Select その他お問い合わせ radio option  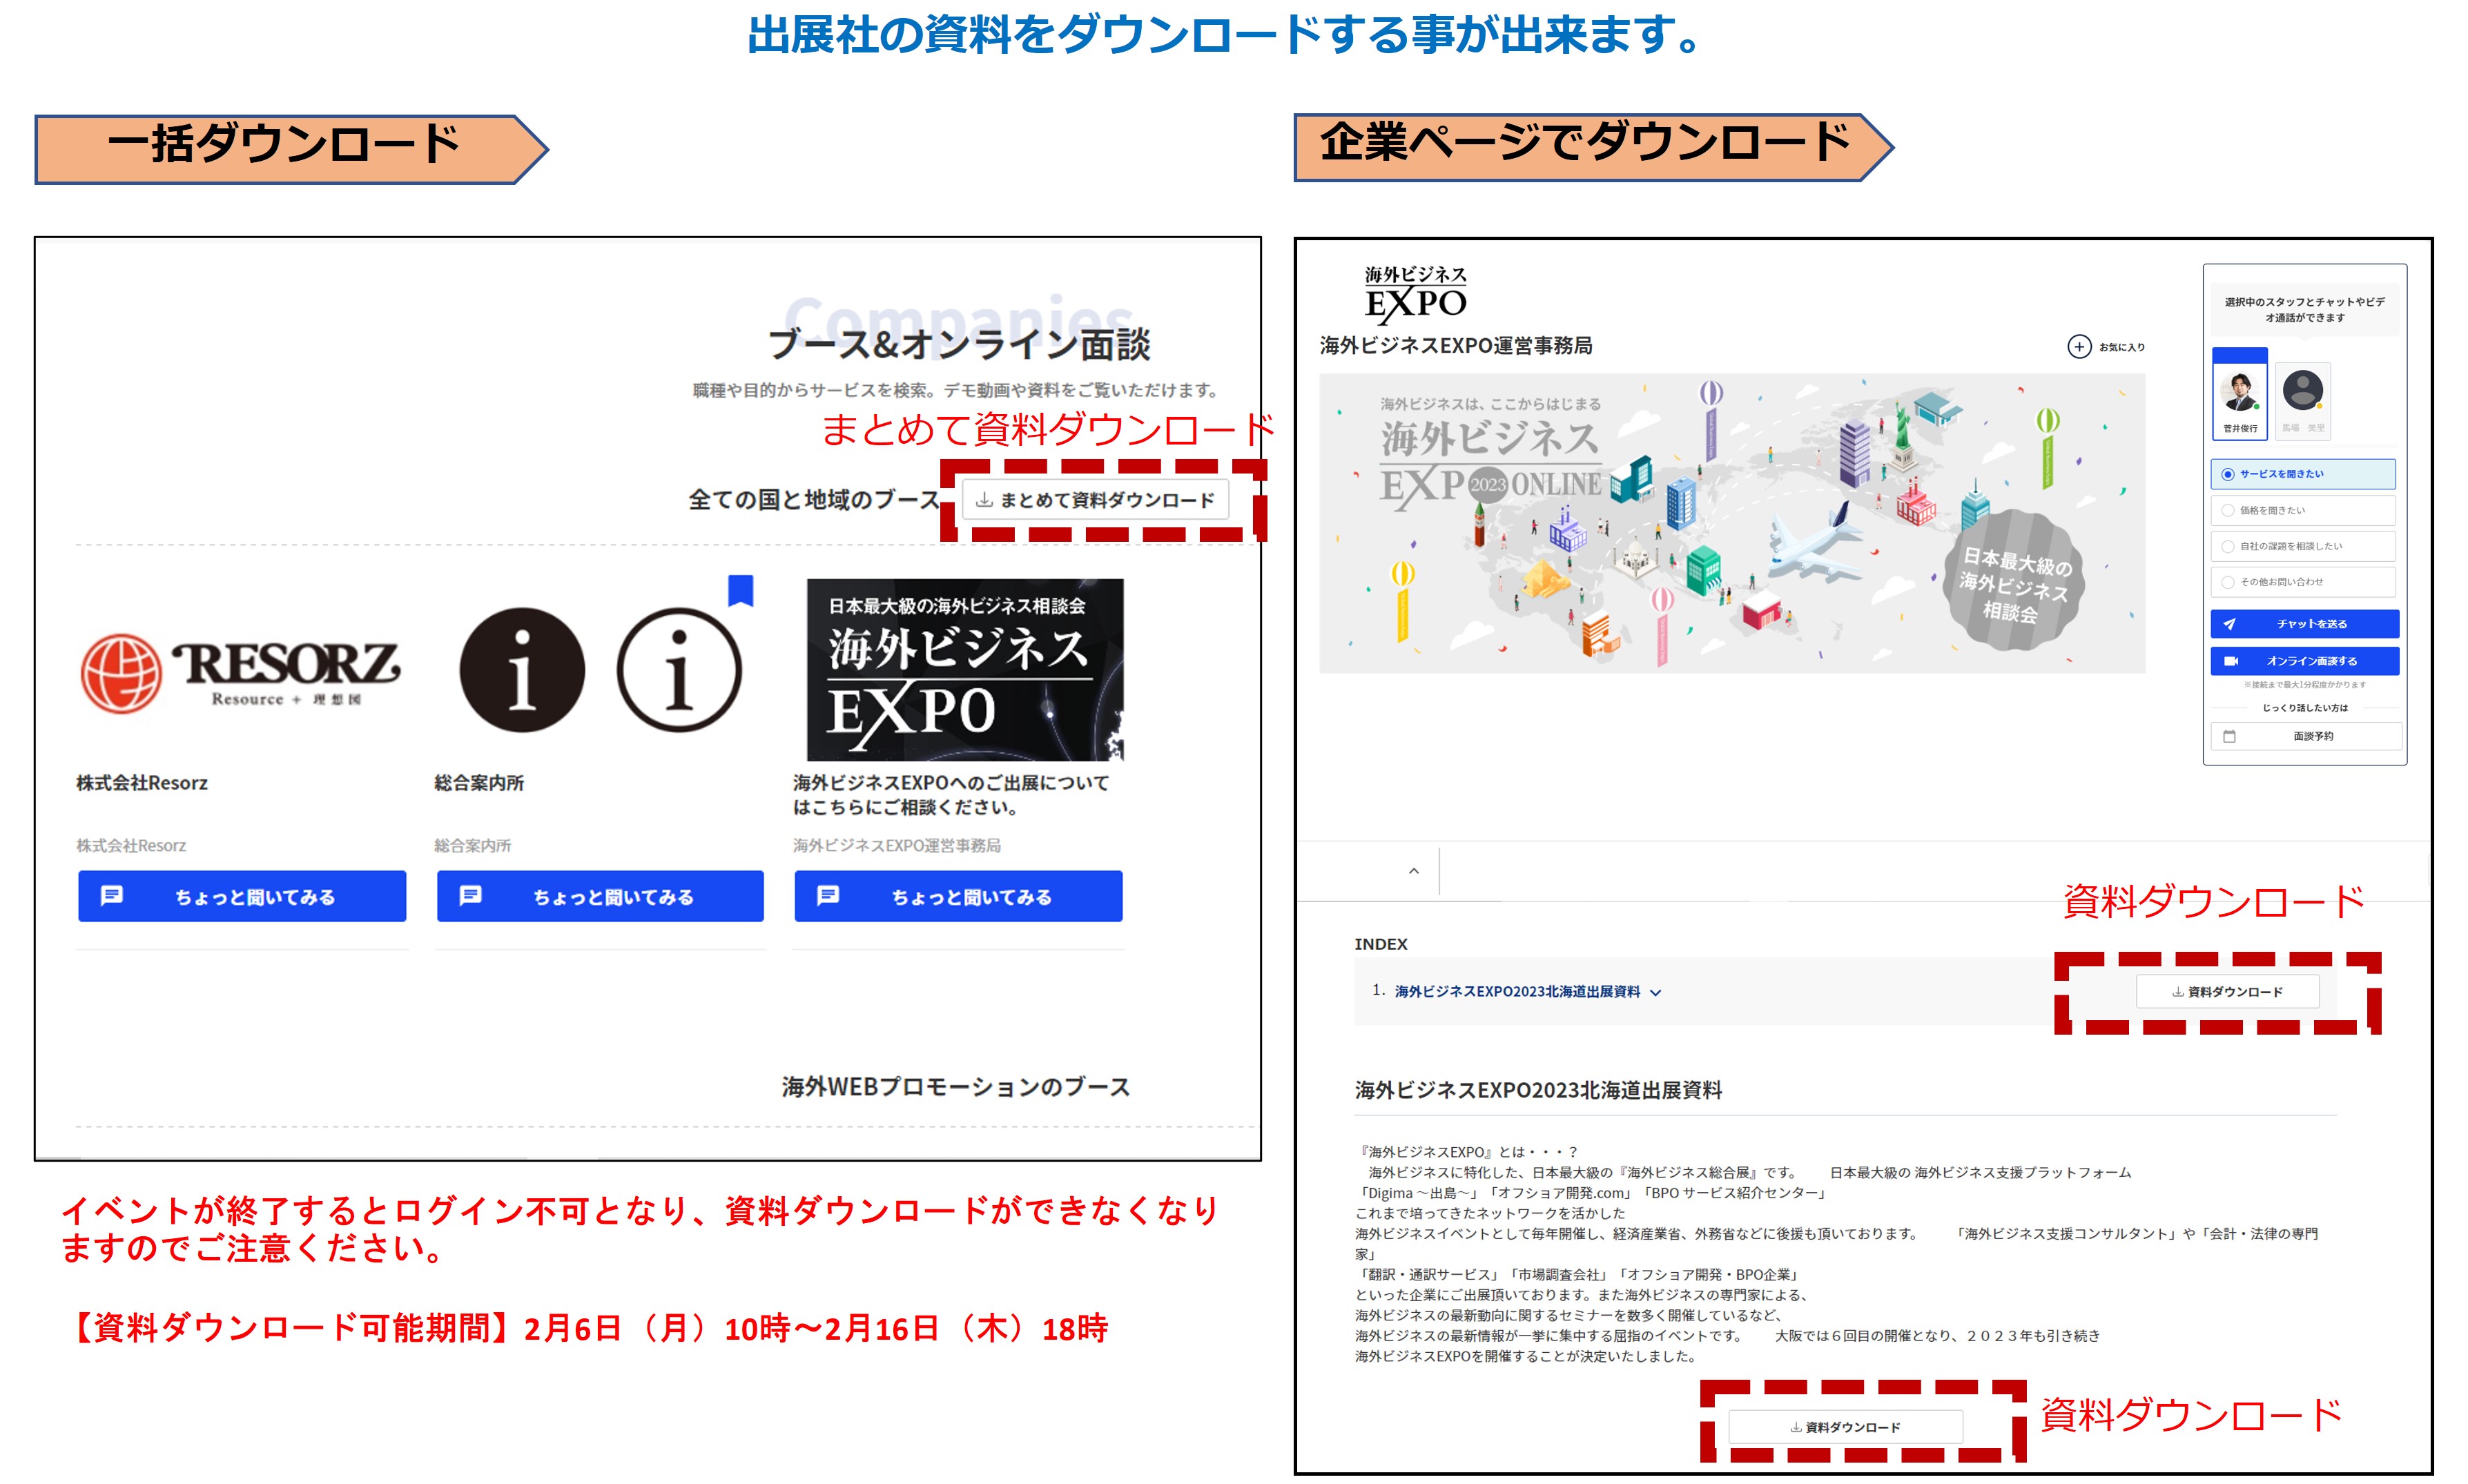point(2303,582)
